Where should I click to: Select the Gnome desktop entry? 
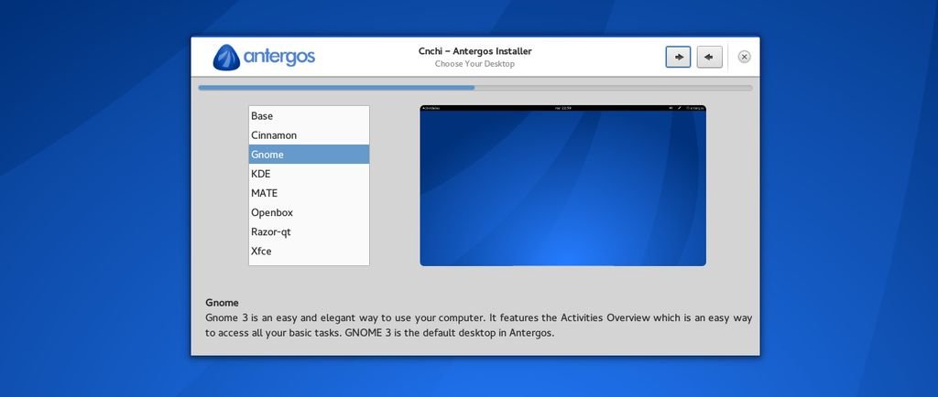(309, 154)
